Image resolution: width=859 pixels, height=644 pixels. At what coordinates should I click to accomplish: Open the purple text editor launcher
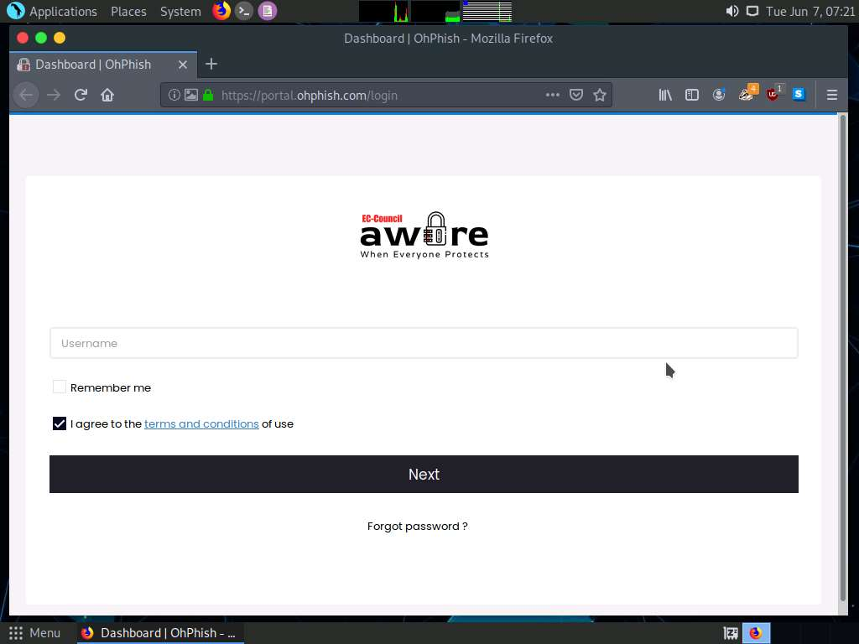click(x=268, y=11)
